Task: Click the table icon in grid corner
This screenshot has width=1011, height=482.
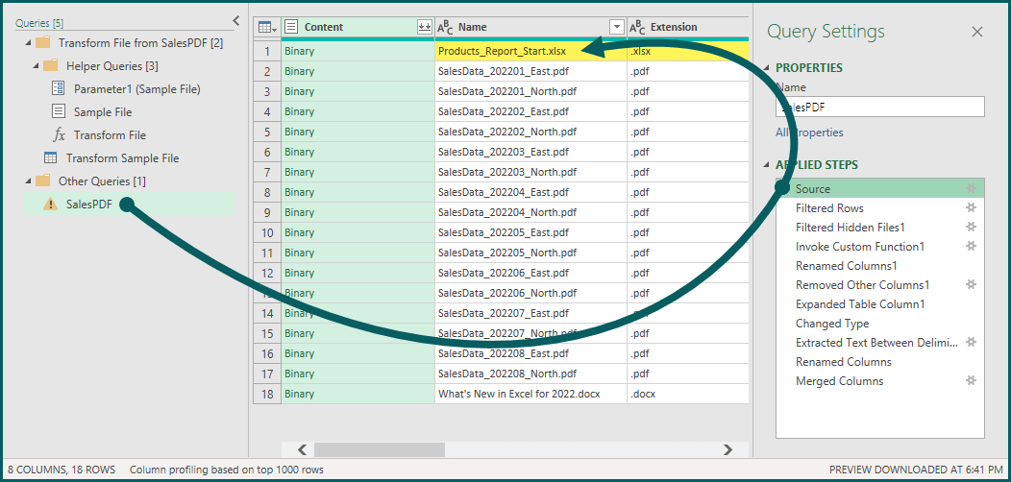Action: click(x=266, y=28)
